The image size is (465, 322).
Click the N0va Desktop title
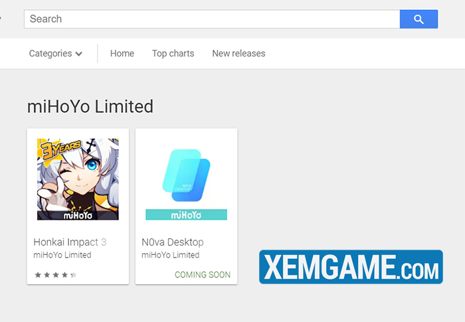pos(173,242)
